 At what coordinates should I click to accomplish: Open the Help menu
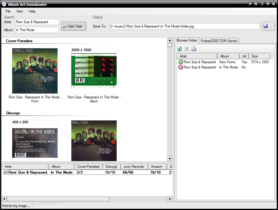32,11
